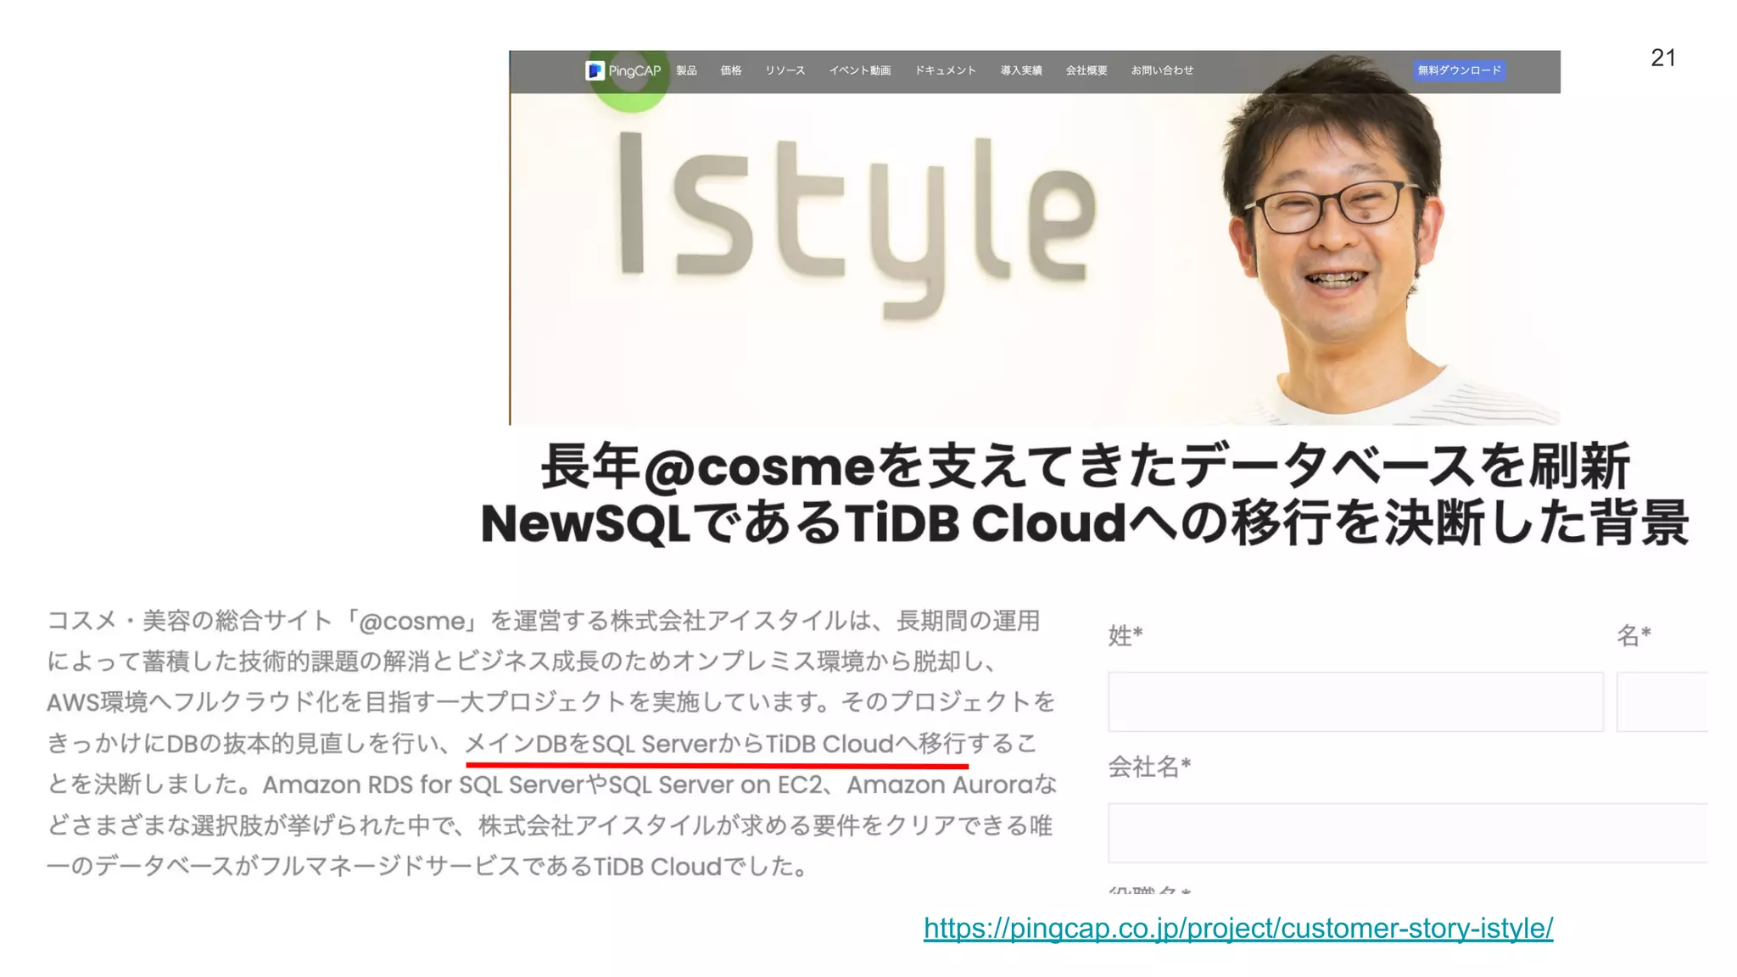Click the slide number 21
This screenshot has width=1737, height=977.
(x=1663, y=58)
